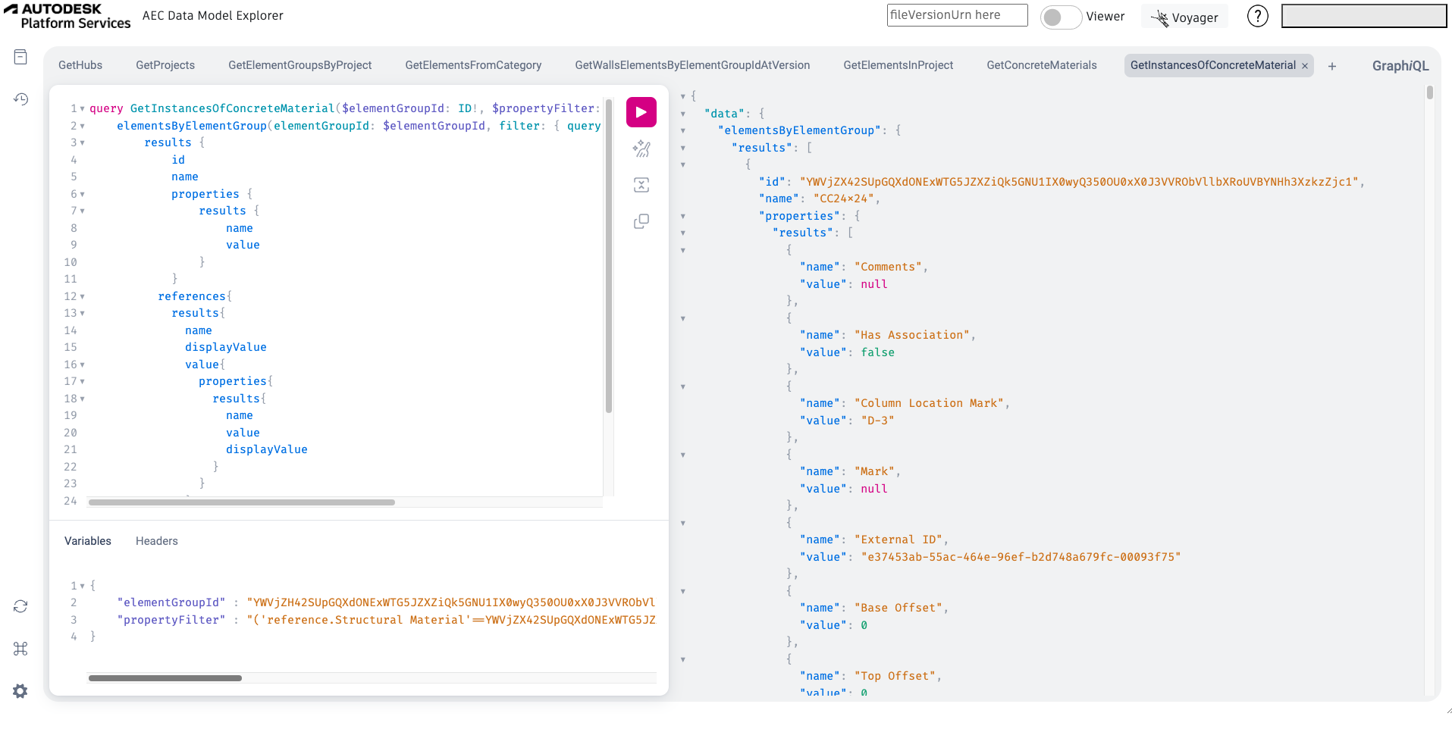Click the Prettify query icon

[x=641, y=149]
